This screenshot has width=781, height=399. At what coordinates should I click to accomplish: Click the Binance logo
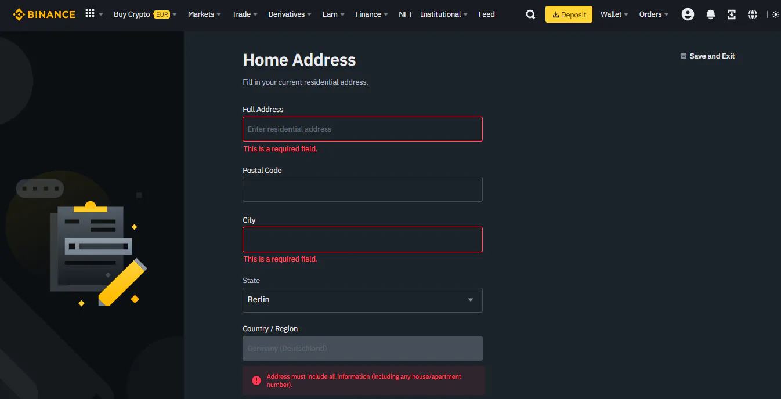point(44,14)
